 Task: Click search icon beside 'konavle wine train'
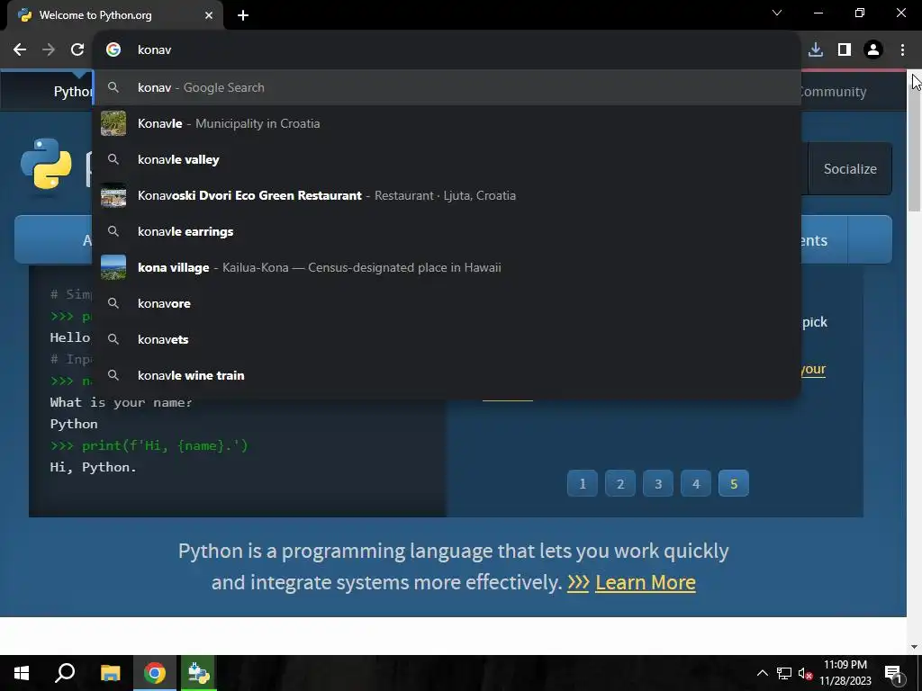pyautogui.click(x=113, y=375)
